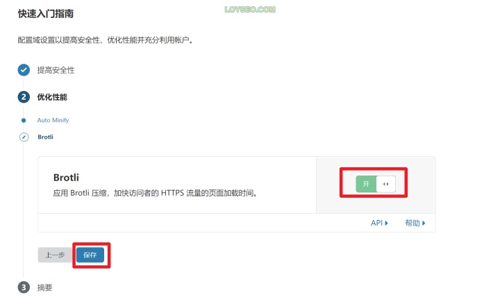This screenshot has width=500, height=306.
Task: Click the Brotli card title
Action: [x=66, y=177]
